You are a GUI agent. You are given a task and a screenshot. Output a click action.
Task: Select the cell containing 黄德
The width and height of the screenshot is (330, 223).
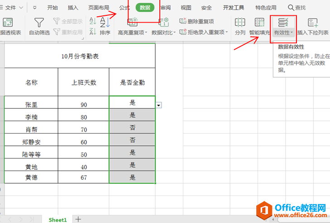[31, 177]
